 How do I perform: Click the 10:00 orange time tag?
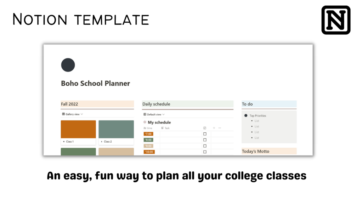pyautogui.click(x=149, y=152)
